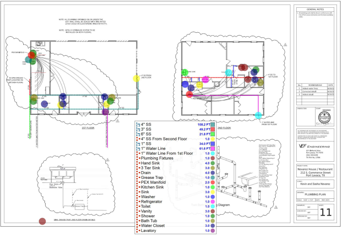Click the count icon beside Plumbing Fixtures
The width and height of the screenshot is (342, 238).
click(x=138, y=158)
